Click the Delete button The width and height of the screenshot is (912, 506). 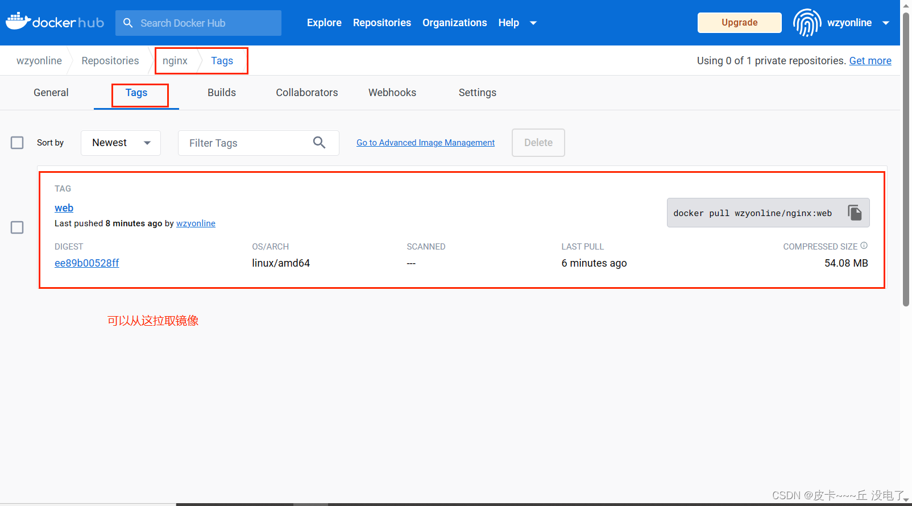538,143
